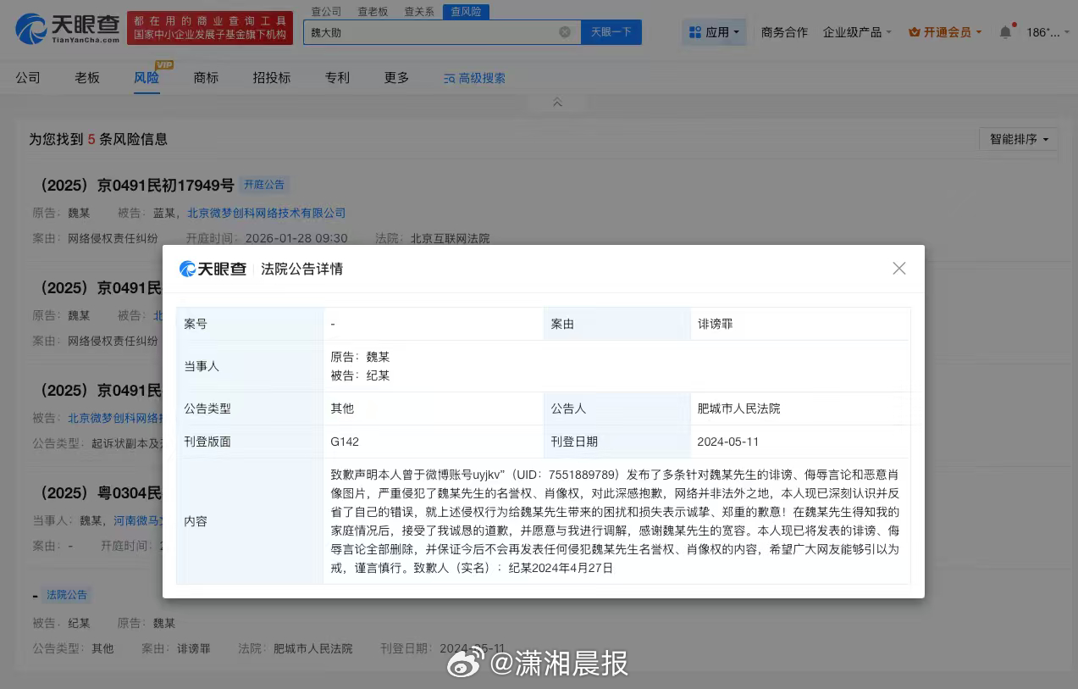Click the 应用 grid icon
The width and height of the screenshot is (1078, 689).
[694, 31]
